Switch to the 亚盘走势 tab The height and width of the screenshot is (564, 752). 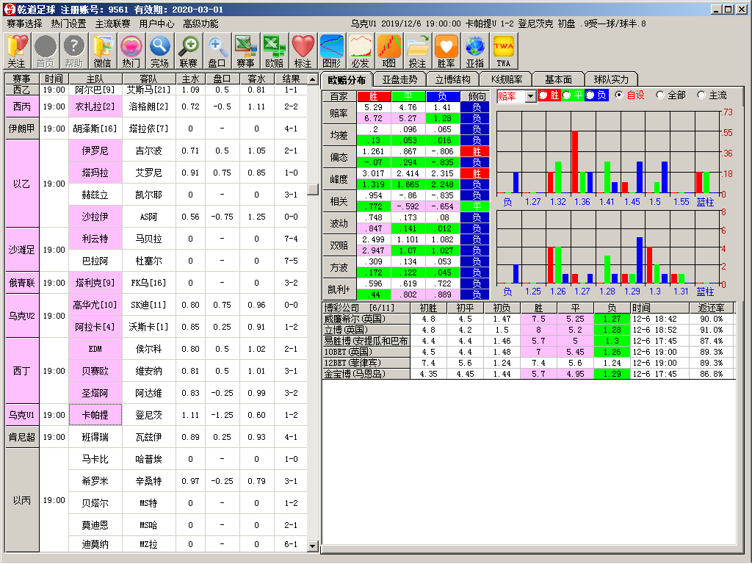[399, 79]
